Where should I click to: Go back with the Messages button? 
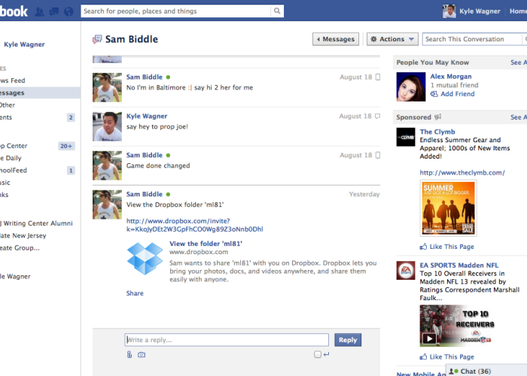pos(336,39)
